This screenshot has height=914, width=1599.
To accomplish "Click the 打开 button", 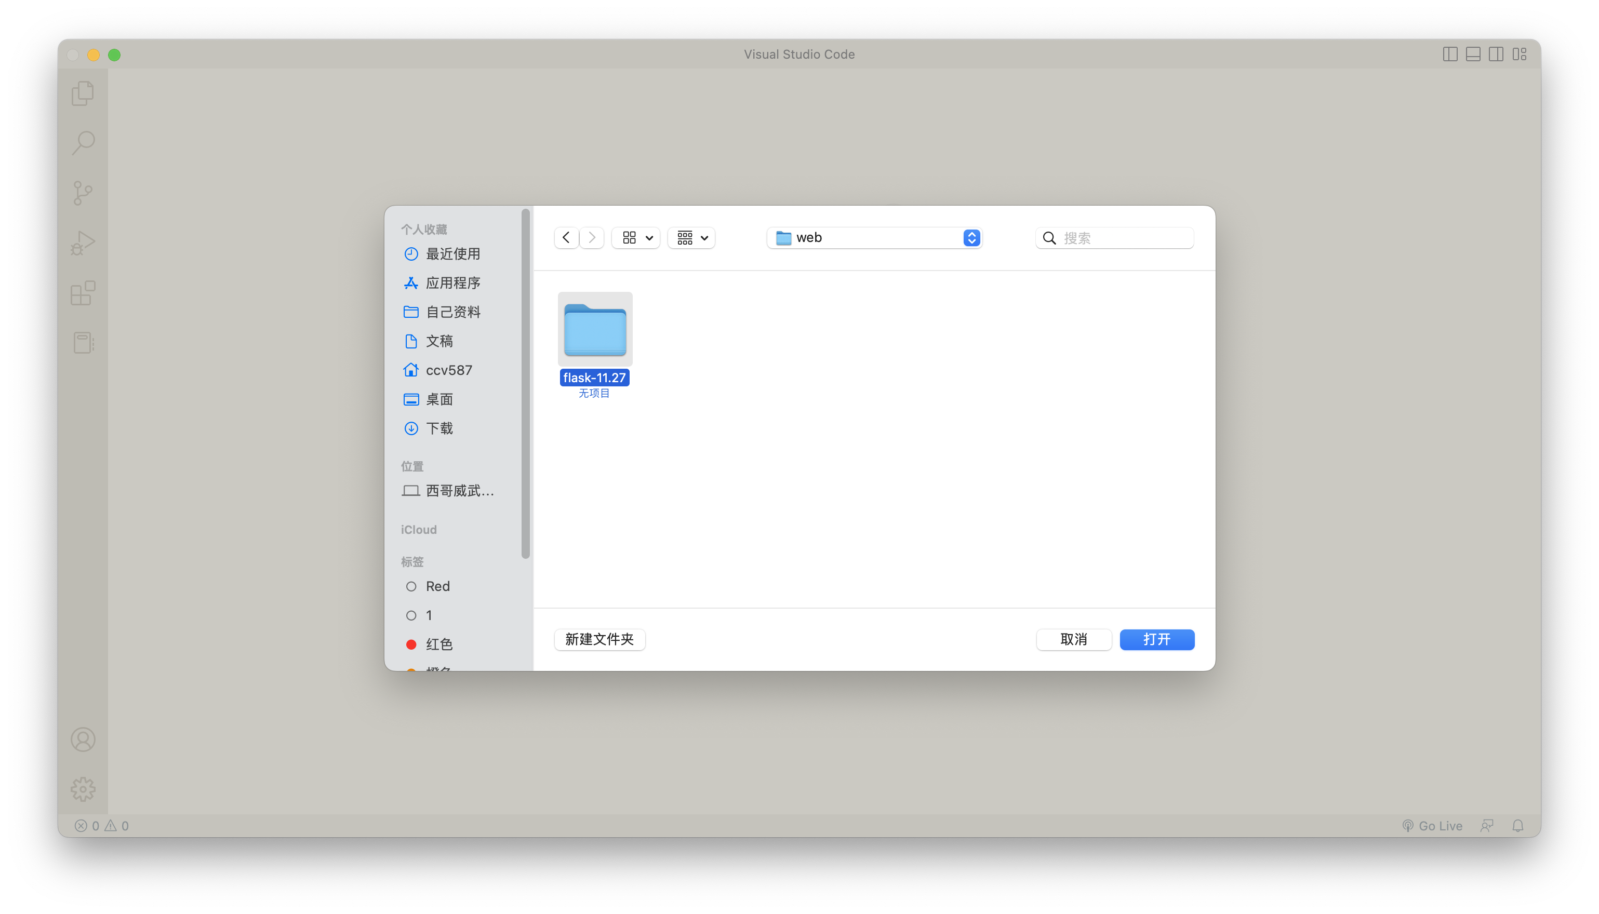I will pos(1156,639).
